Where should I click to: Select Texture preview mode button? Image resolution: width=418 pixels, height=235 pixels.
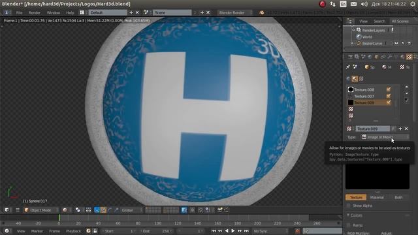356,197
